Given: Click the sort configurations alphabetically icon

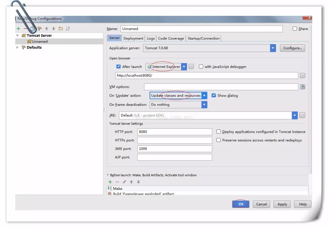Looking at the screenshot, I should click(x=68, y=29).
